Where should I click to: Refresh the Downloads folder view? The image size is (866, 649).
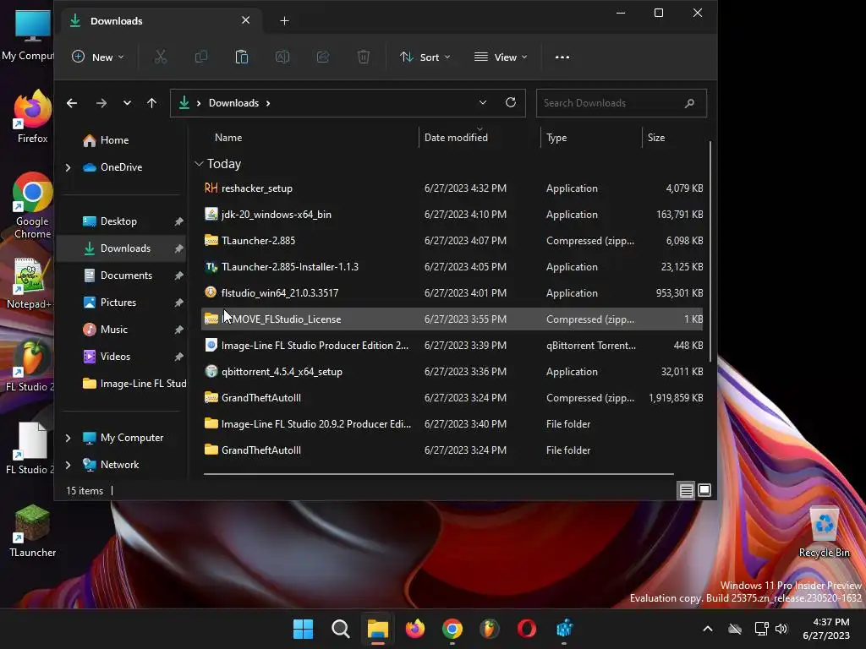[x=511, y=102]
